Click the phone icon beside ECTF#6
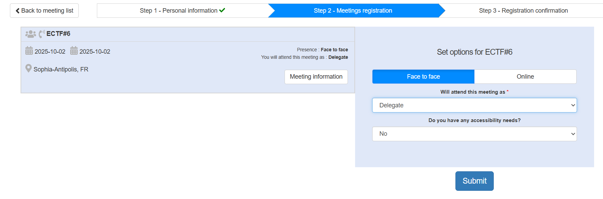Screen dimensions: 603x199 pyautogui.click(x=42, y=34)
